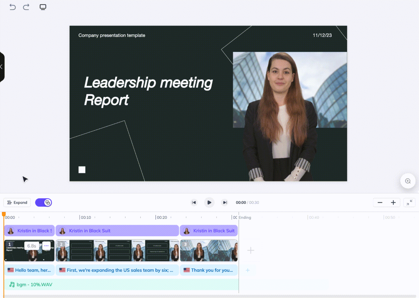Open the three-dot options menu on scene 1
The image size is (419, 298).
click(46, 245)
